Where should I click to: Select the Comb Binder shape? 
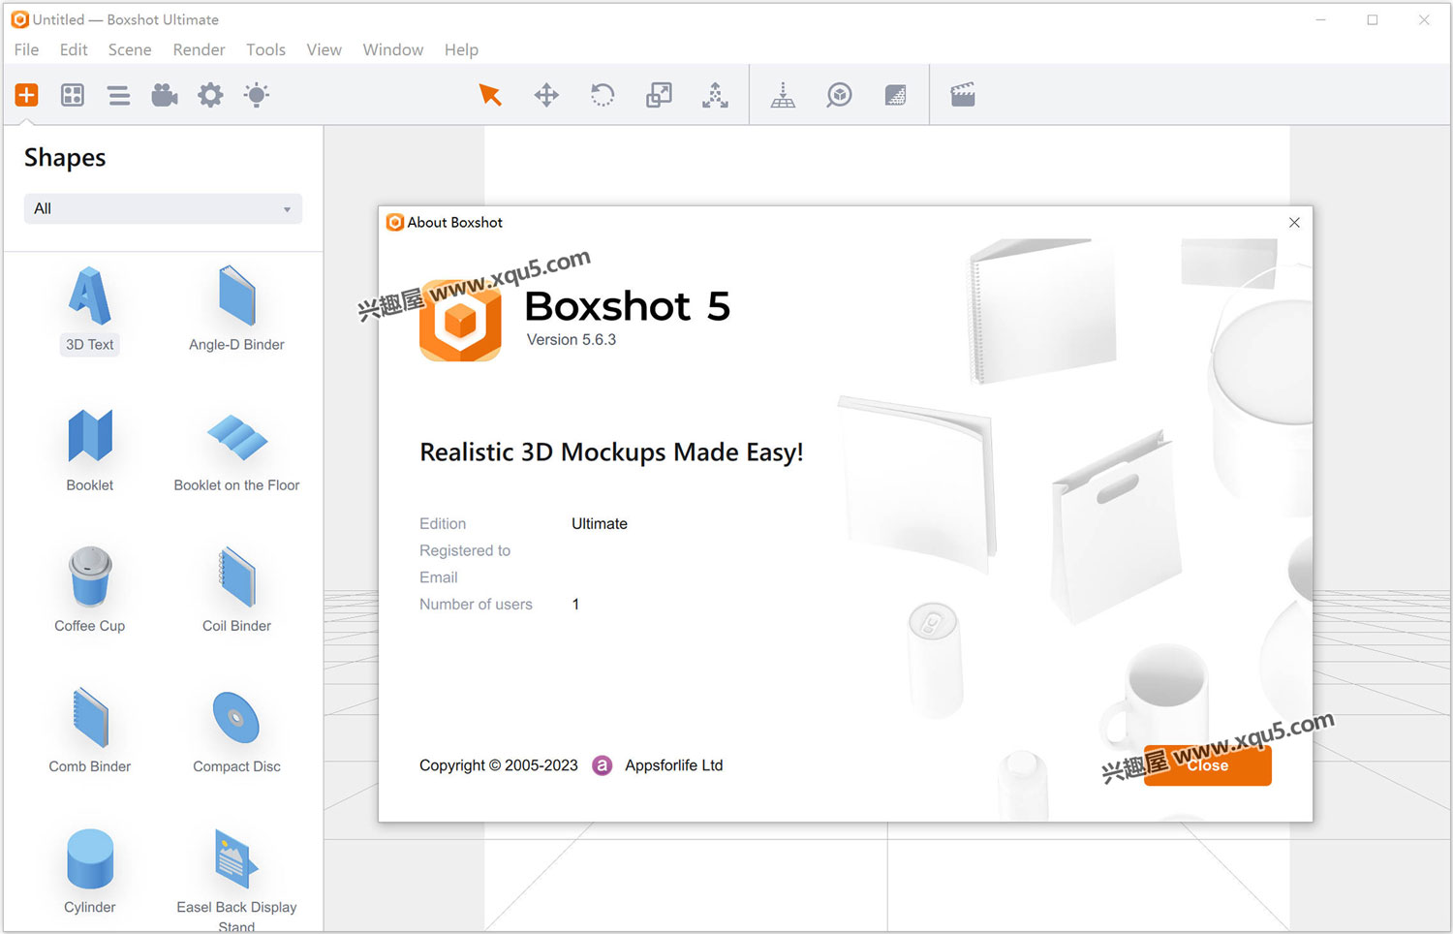click(90, 732)
